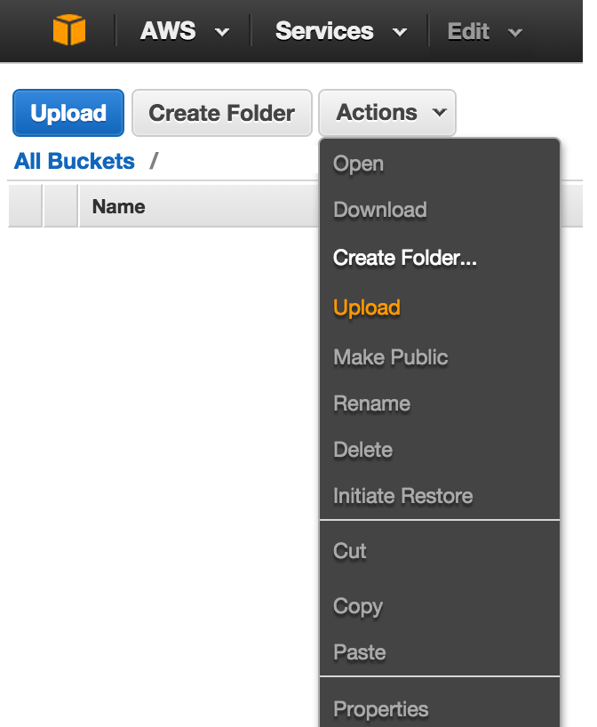This screenshot has height=727, width=597.
Task: Click Make Public in the menu
Action: click(390, 357)
